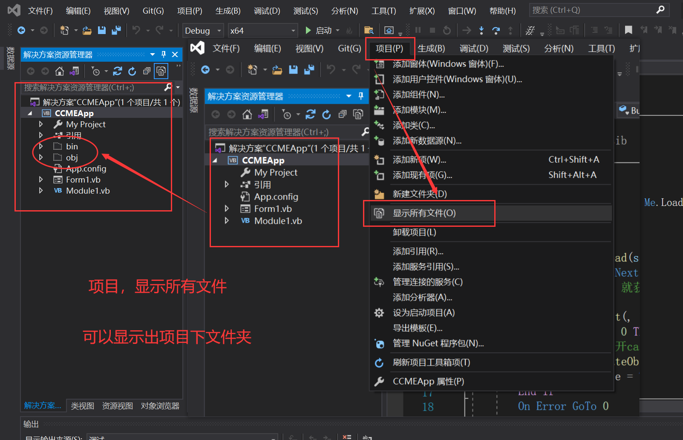The image size is (683, 440).
Task: Open 工具(T) in the top main menu bar
Action: [x=383, y=11]
